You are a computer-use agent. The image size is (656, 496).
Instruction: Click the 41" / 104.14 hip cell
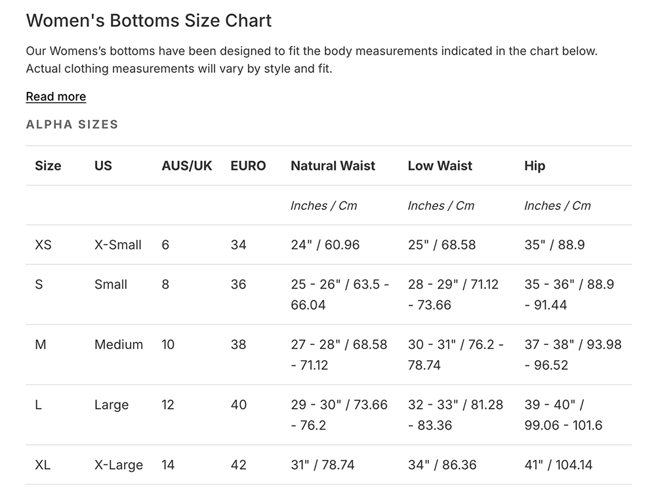tap(558, 465)
